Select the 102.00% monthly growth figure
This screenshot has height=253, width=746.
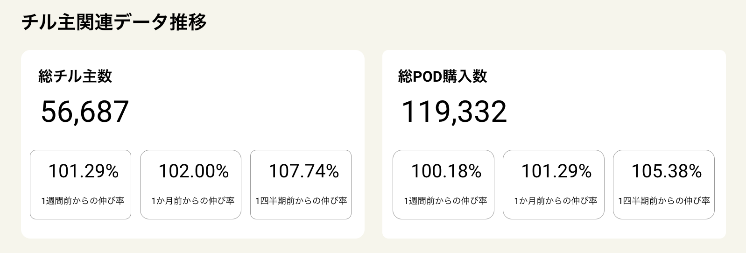coord(193,171)
